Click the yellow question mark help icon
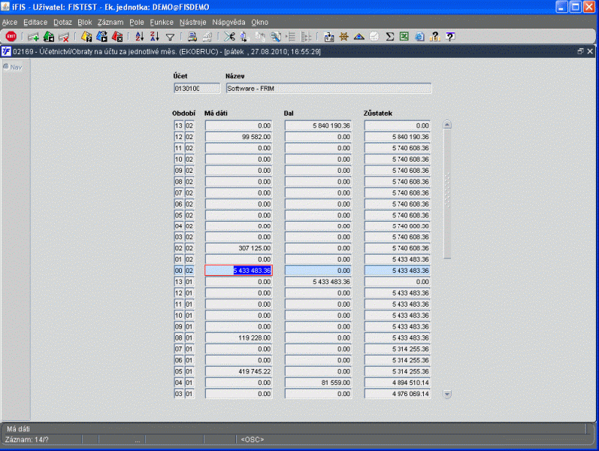The height and width of the screenshot is (451, 599). tap(434, 37)
